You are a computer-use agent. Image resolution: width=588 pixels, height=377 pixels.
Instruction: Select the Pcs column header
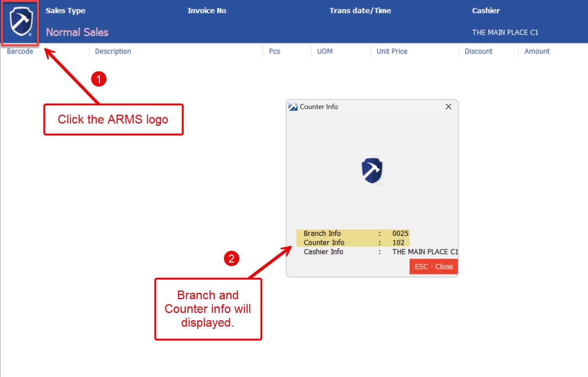tap(274, 51)
